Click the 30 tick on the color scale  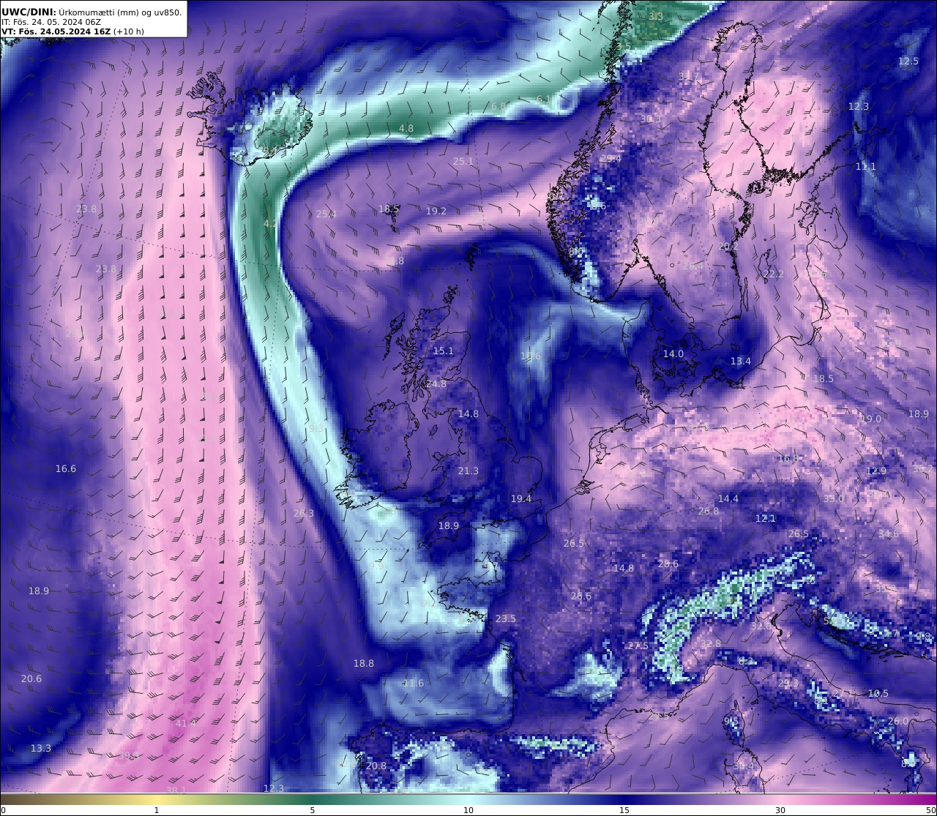pos(780,810)
